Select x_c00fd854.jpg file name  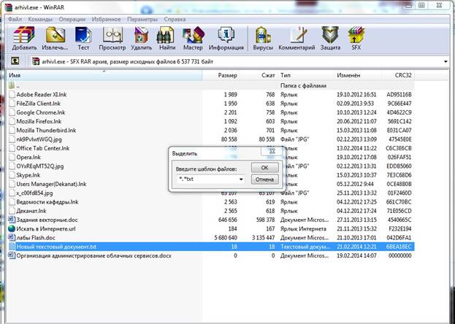(x=34, y=193)
